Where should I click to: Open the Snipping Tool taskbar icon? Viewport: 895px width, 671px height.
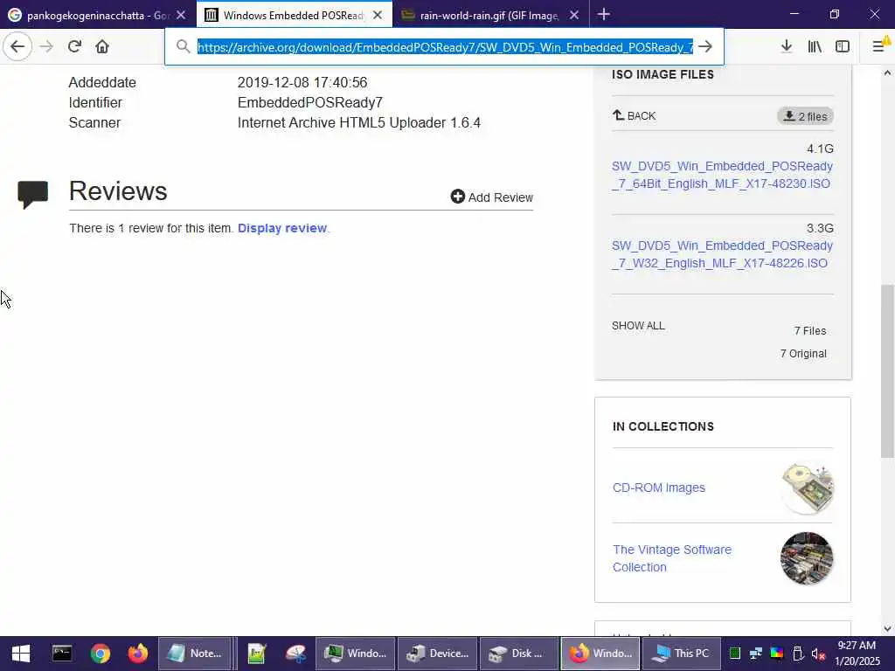tap(295, 654)
